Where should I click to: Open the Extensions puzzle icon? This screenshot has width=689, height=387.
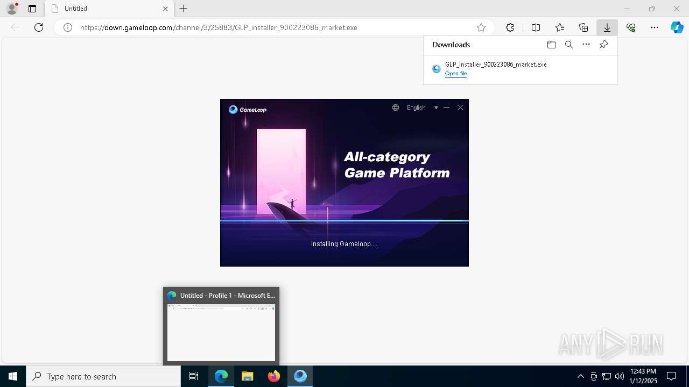click(x=510, y=27)
